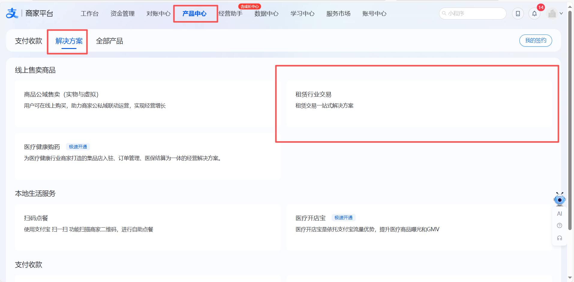Open the 服务市场 menu

338,14
